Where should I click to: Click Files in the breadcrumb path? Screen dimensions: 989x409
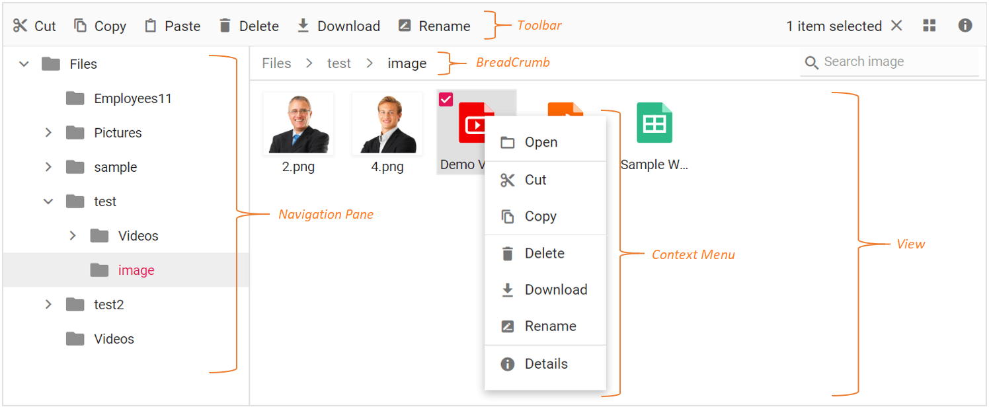click(276, 62)
